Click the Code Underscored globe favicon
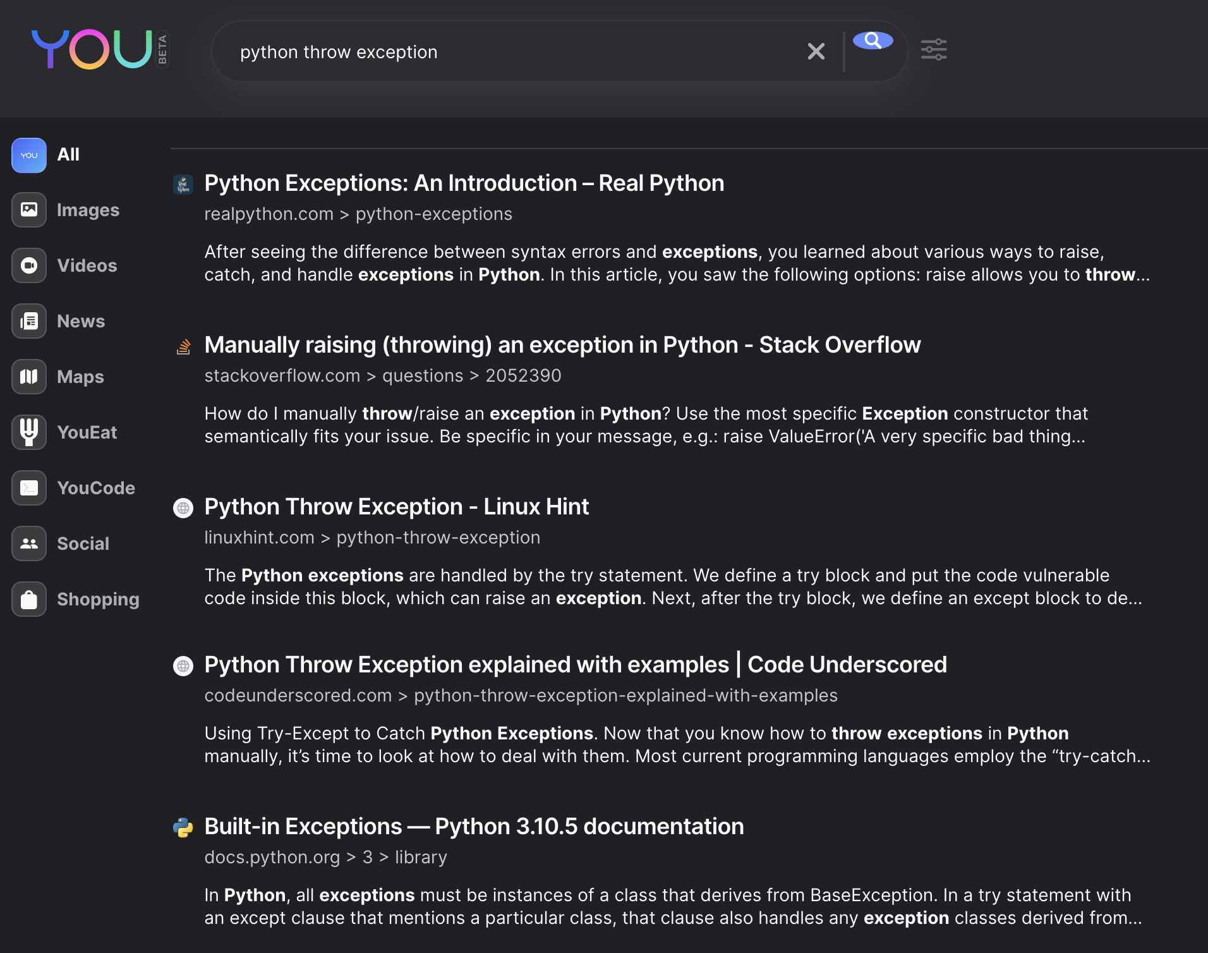 [x=183, y=666]
